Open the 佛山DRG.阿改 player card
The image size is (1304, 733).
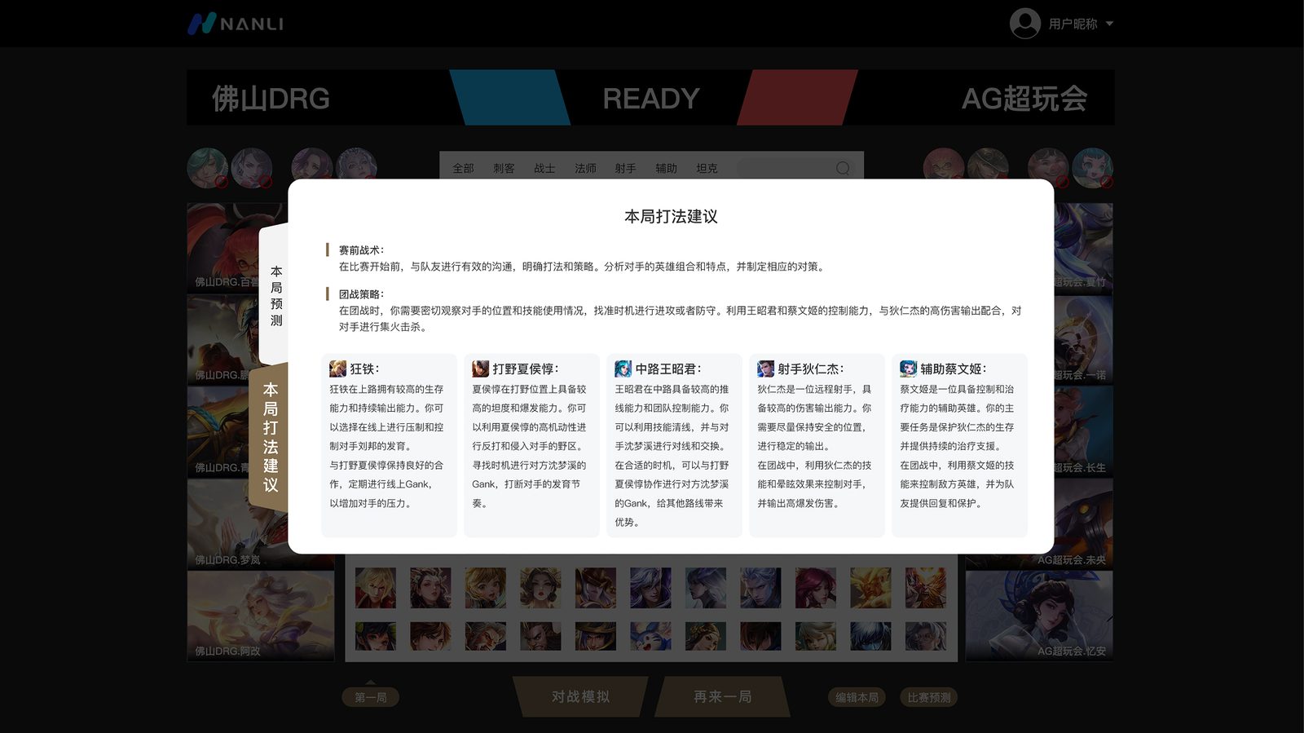[261, 616]
